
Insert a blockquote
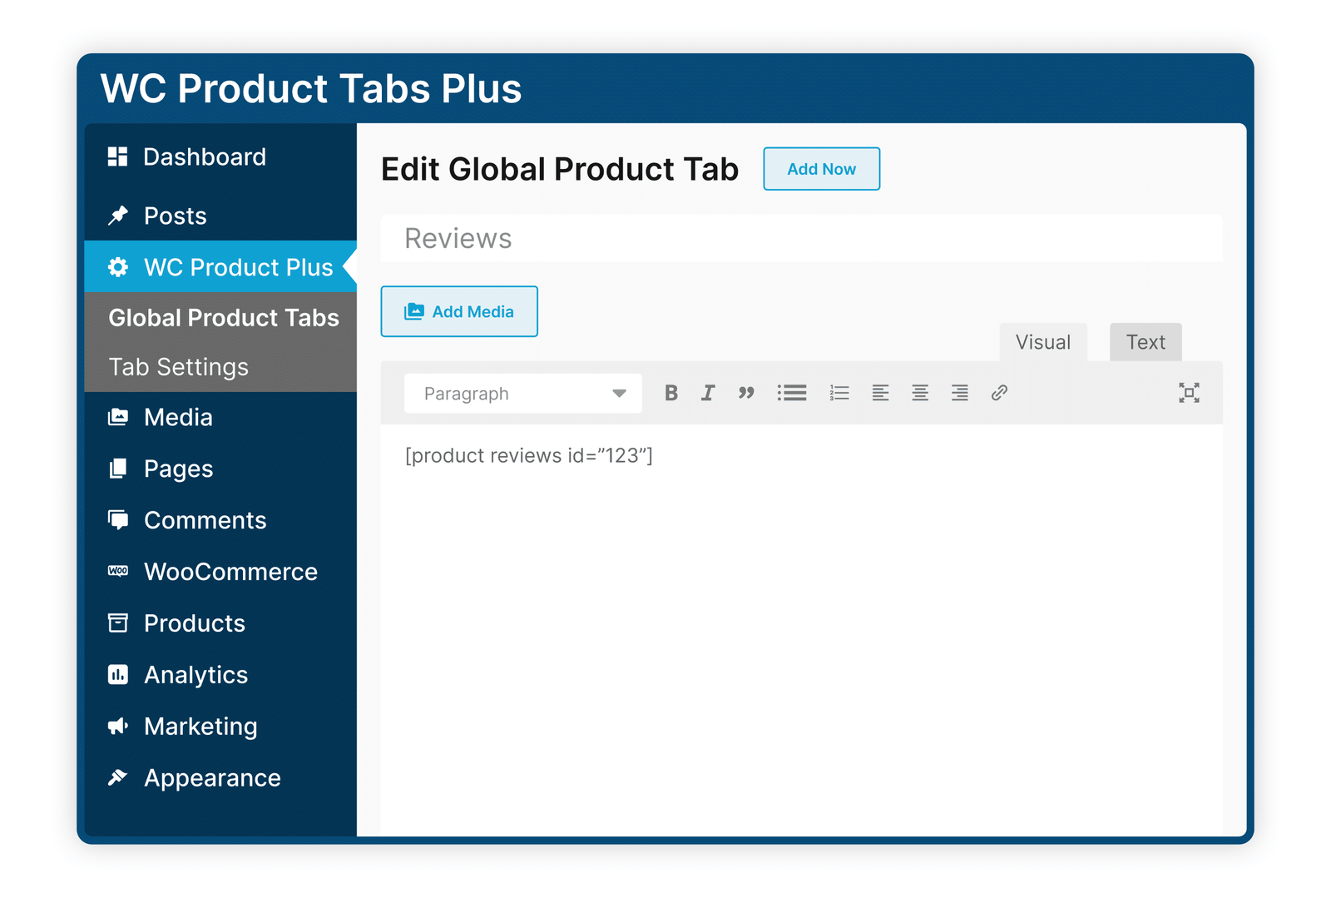pos(746,393)
